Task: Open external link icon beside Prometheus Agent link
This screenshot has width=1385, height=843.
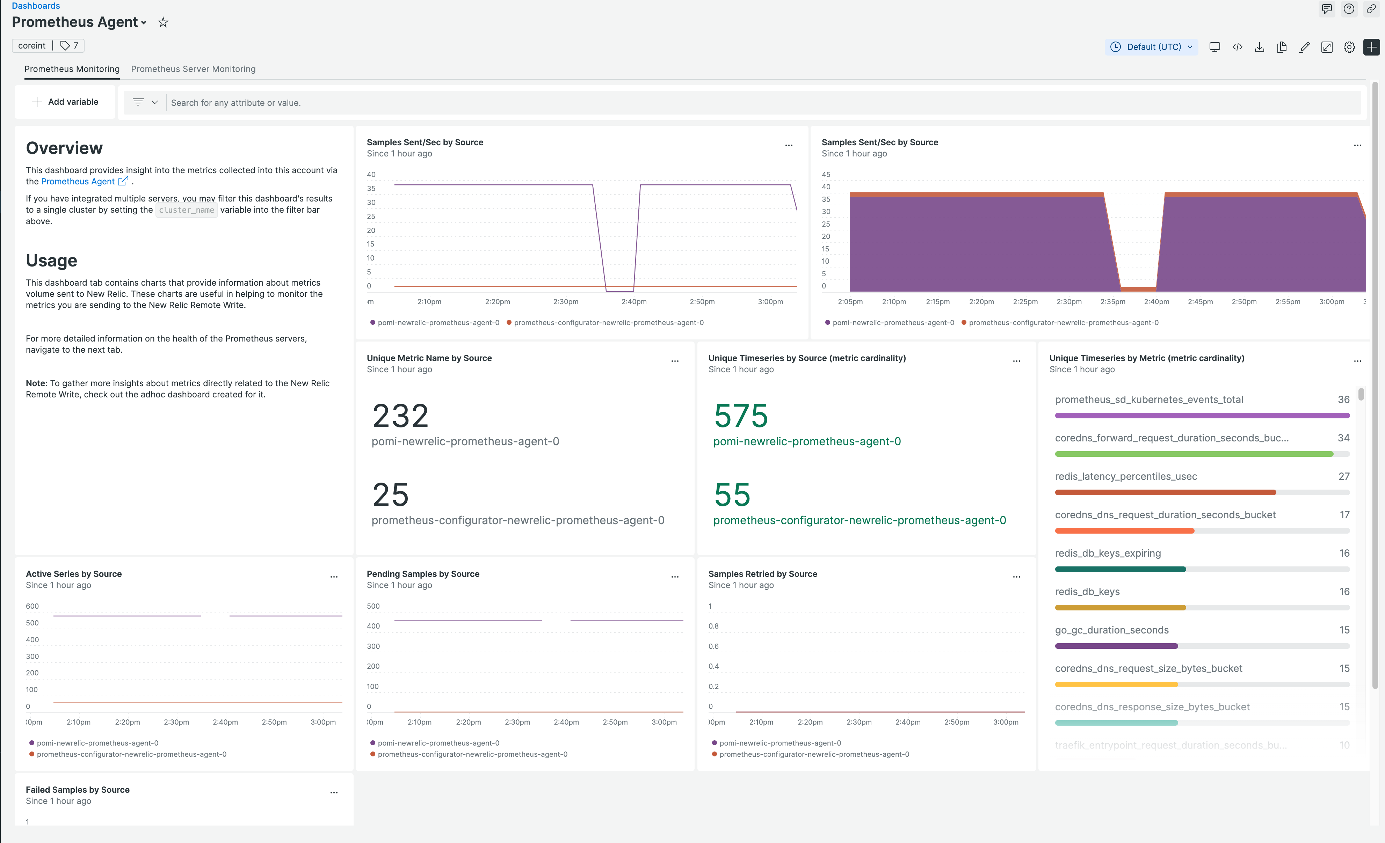Action: (123, 181)
